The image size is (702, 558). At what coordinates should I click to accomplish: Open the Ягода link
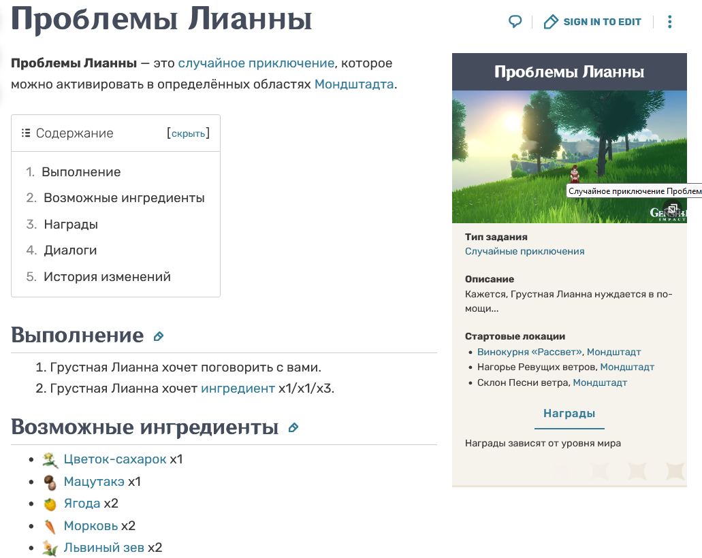click(82, 504)
